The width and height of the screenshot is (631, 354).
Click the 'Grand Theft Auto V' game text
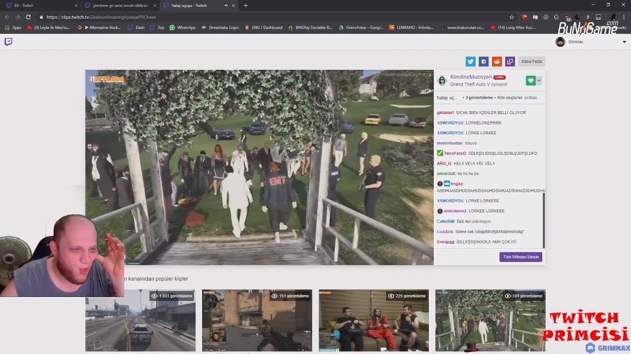(x=470, y=85)
